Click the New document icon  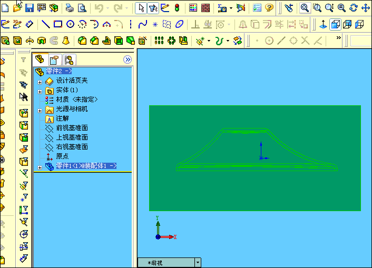(5, 8)
